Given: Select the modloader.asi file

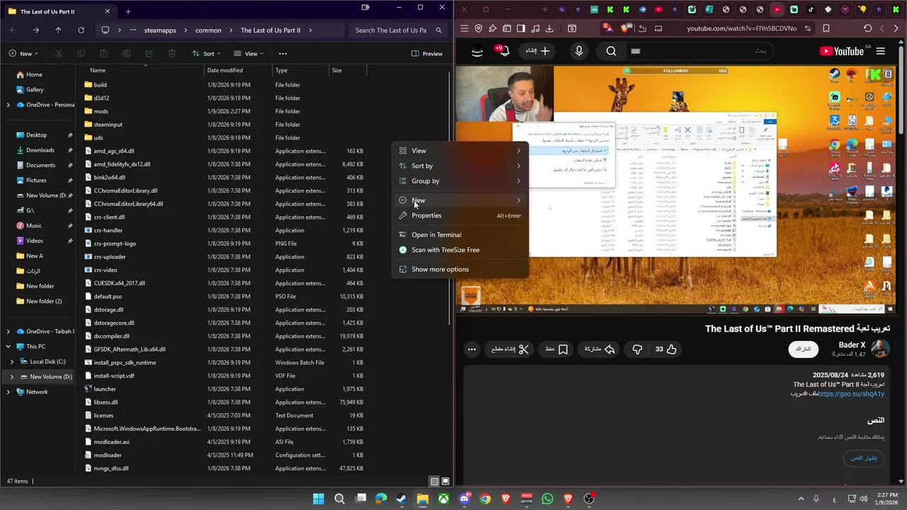Looking at the screenshot, I should pos(111,442).
